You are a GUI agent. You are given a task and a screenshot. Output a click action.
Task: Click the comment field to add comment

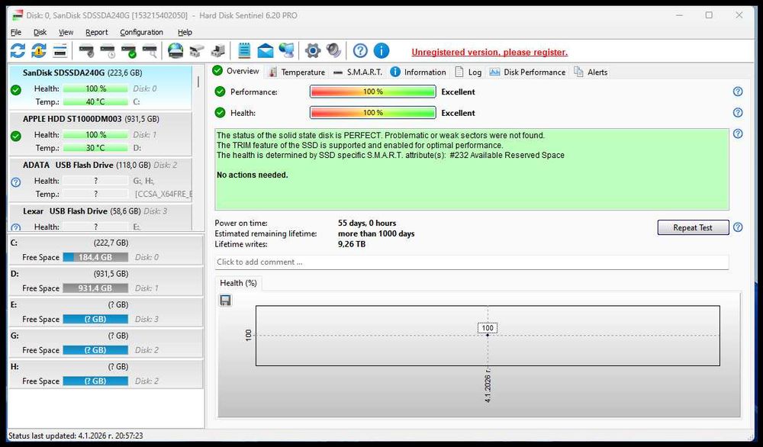coord(472,262)
